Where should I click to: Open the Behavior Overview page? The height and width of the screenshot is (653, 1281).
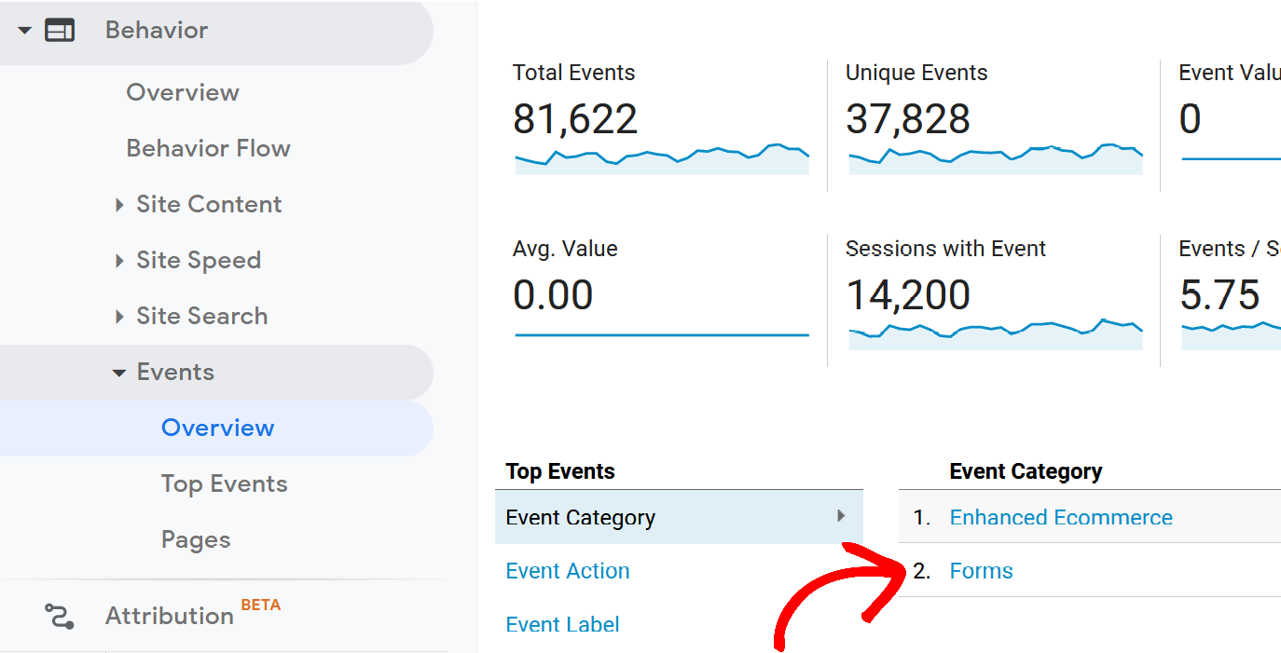click(x=183, y=92)
